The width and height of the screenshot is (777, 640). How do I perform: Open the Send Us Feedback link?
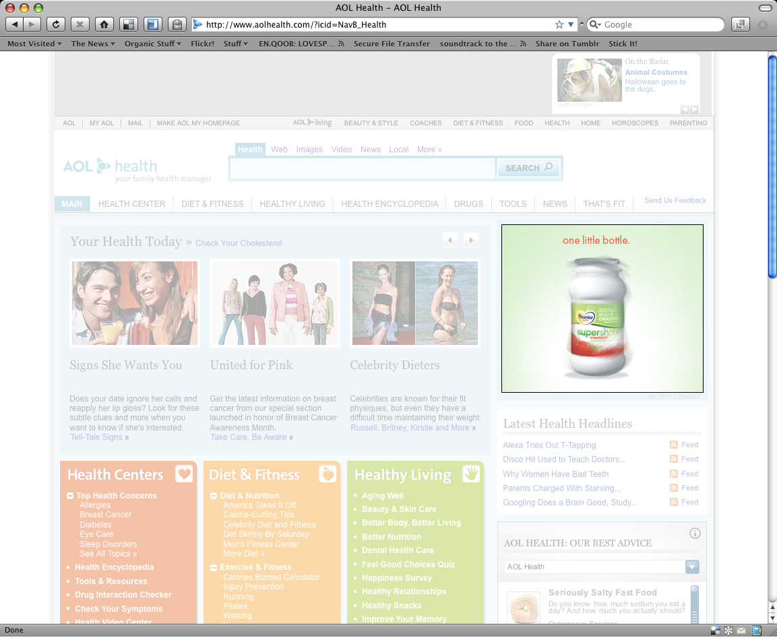click(x=675, y=200)
